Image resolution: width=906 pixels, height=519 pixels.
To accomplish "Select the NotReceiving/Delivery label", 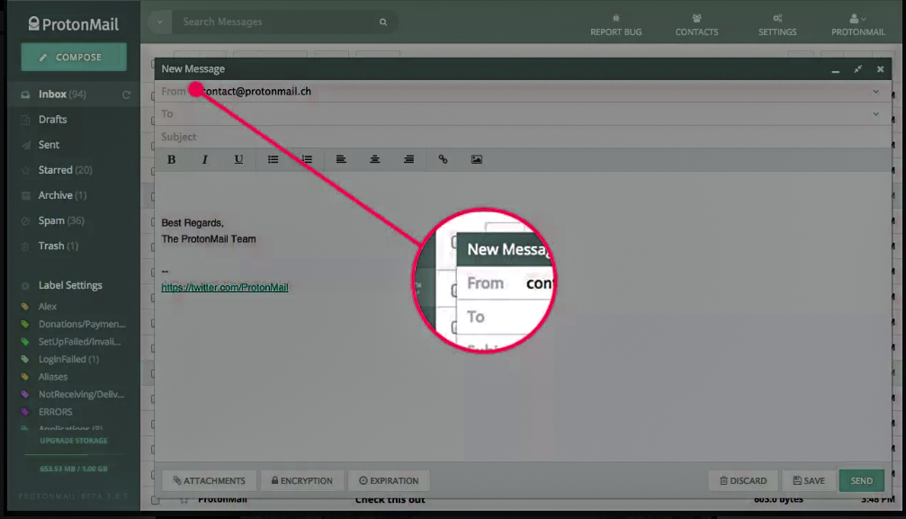I will 81,395.
